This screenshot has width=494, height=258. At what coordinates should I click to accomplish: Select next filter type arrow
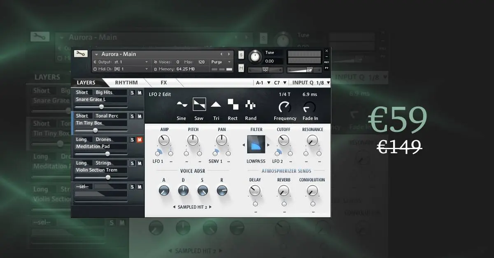pyautogui.click(x=269, y=145)
